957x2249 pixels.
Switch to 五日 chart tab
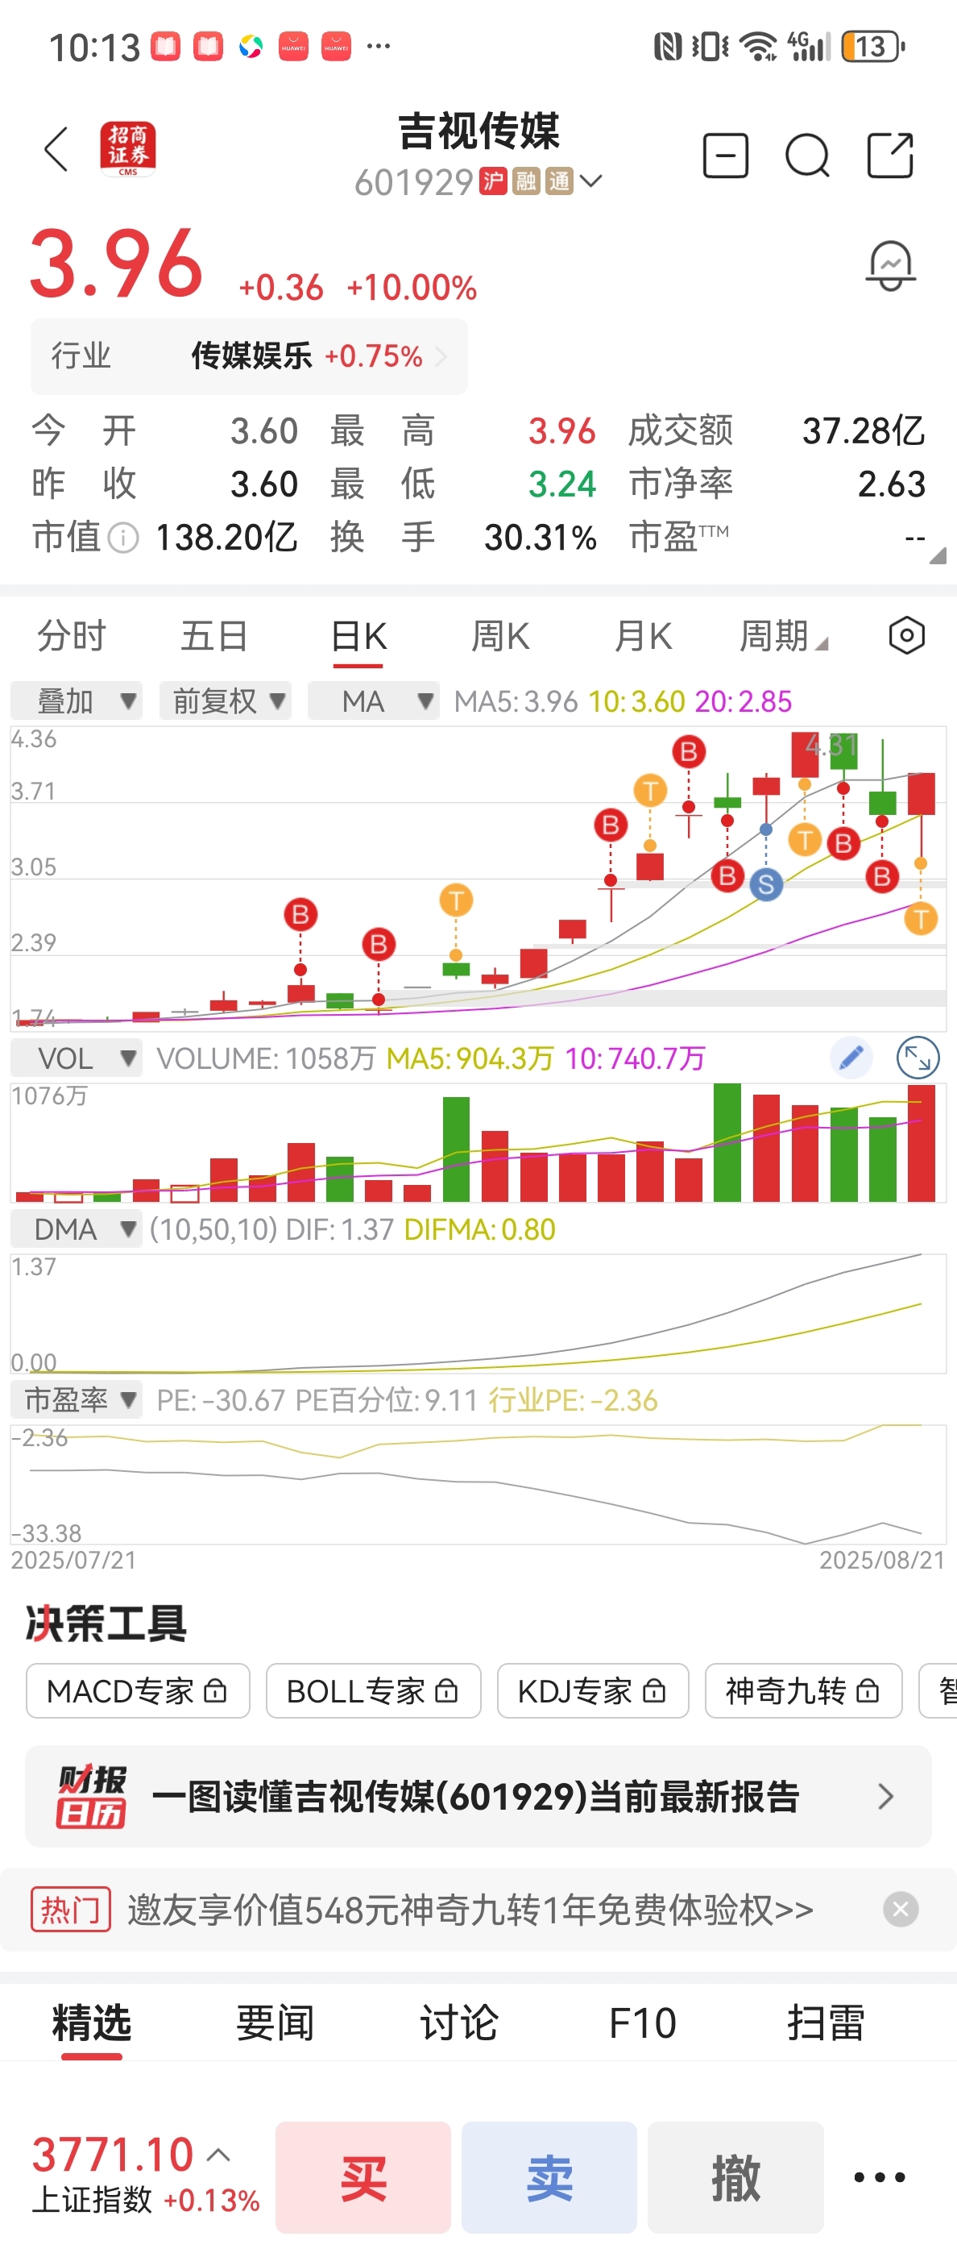click(214, 635)
